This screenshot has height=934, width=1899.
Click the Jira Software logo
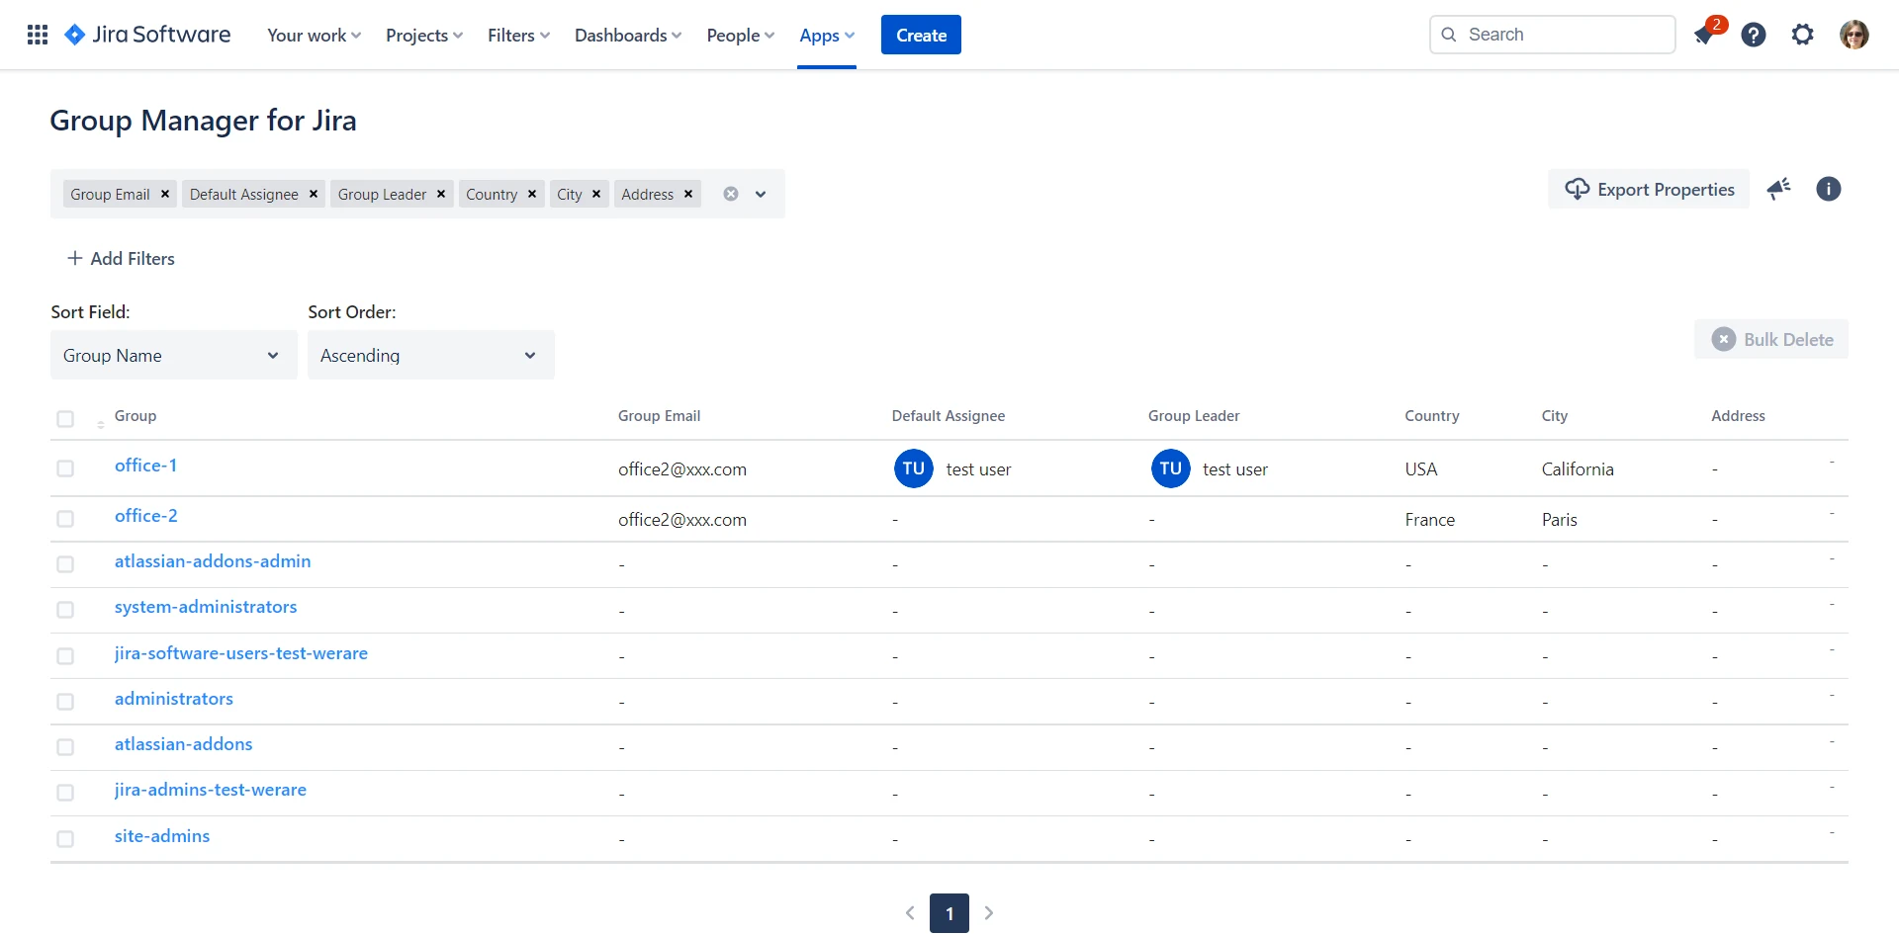point(147,35)
